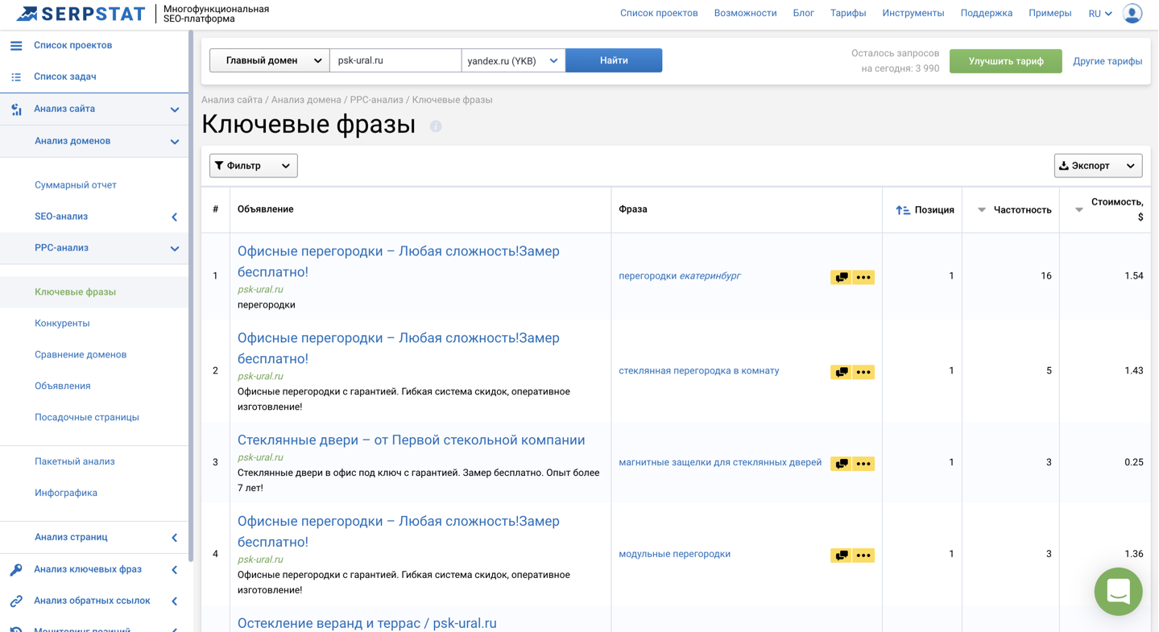The image size is (1159, 632).
Task: Open the RU language selector
Action: click(x=1100, y=14)
